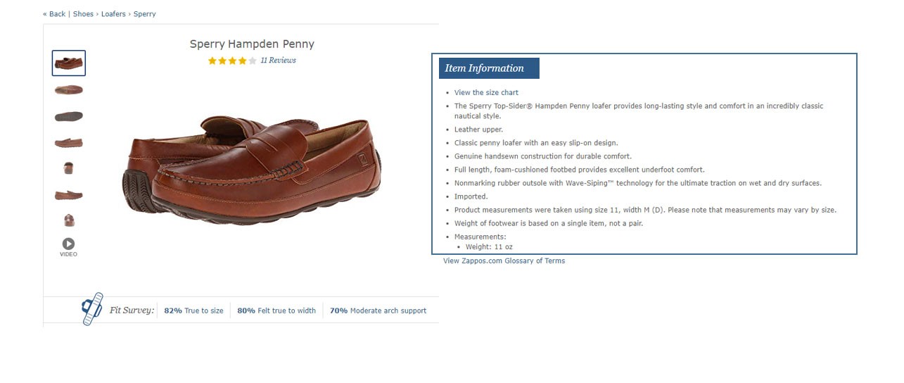Select the back heel view thumbnail
Screen dimensions: 904x383
pos(69,220)
